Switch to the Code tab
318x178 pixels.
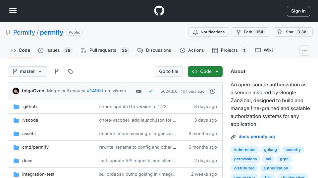(x=20, y=50)
